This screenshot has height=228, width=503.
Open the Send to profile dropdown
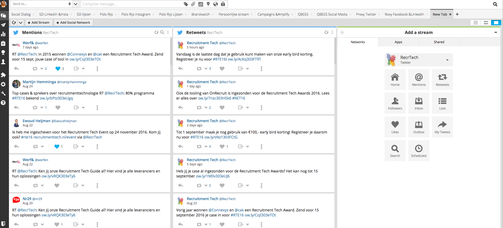76,4
